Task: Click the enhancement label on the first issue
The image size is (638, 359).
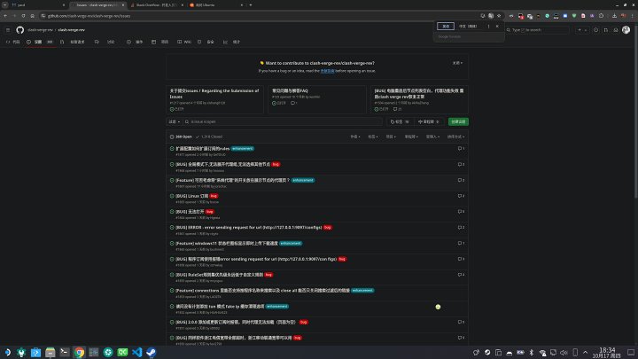Action: pos(242,149)
